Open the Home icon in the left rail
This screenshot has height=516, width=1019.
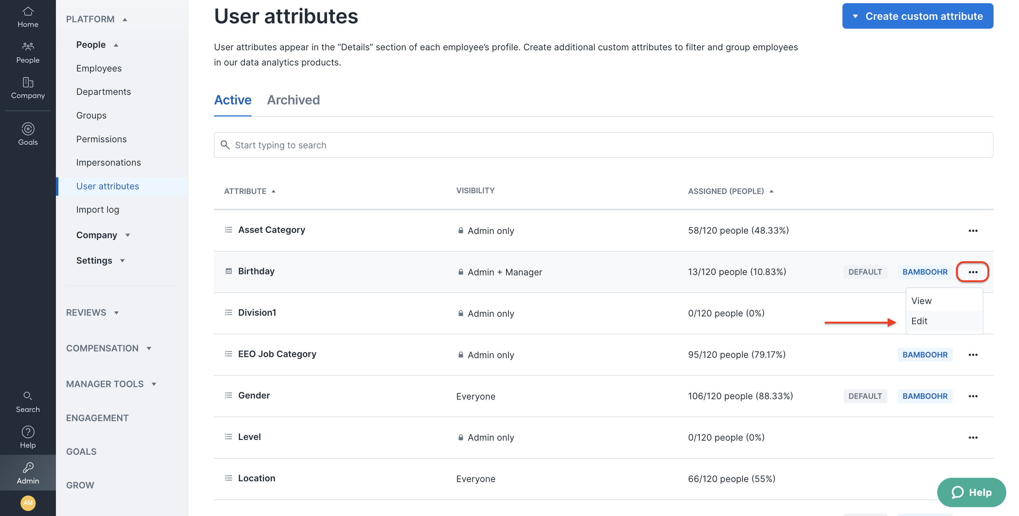(x=28, y=11)
